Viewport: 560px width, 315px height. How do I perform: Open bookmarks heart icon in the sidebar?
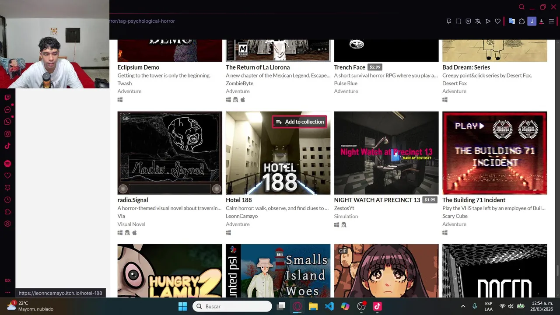pos(7,175)
